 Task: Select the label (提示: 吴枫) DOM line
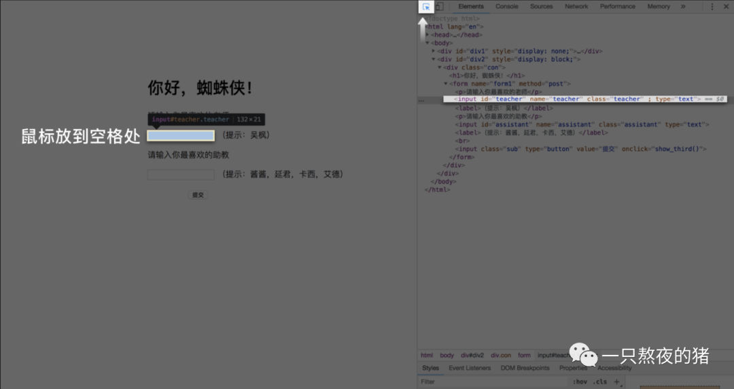tap(504, 108)
